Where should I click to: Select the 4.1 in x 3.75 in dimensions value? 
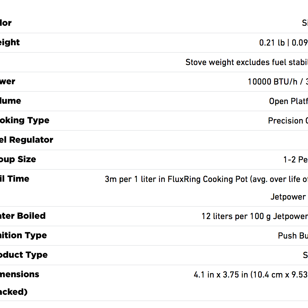point(250,275)
